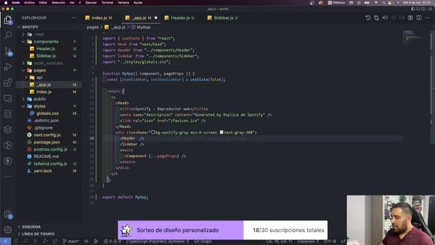Open yarn.lock file

(42, 171)
